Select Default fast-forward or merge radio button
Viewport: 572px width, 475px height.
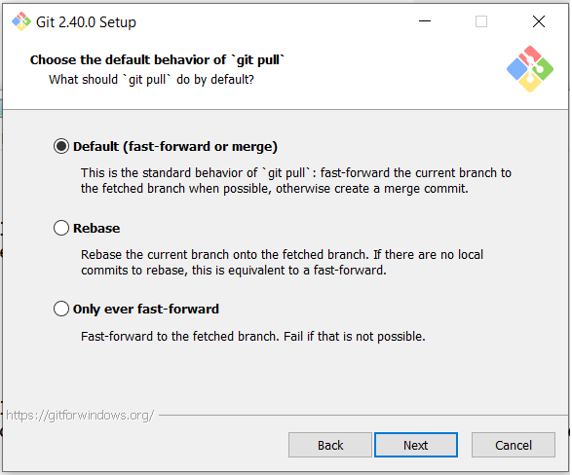point(61,146)
